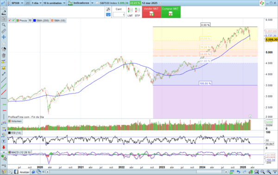Click the trash can delete tool
The width and height of the screenshot is (278, 175).
pos(4,56)
